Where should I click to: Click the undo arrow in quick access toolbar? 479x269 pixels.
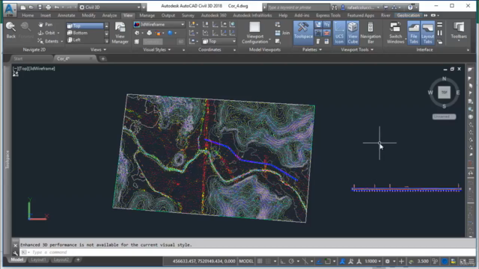coord(57,7)
